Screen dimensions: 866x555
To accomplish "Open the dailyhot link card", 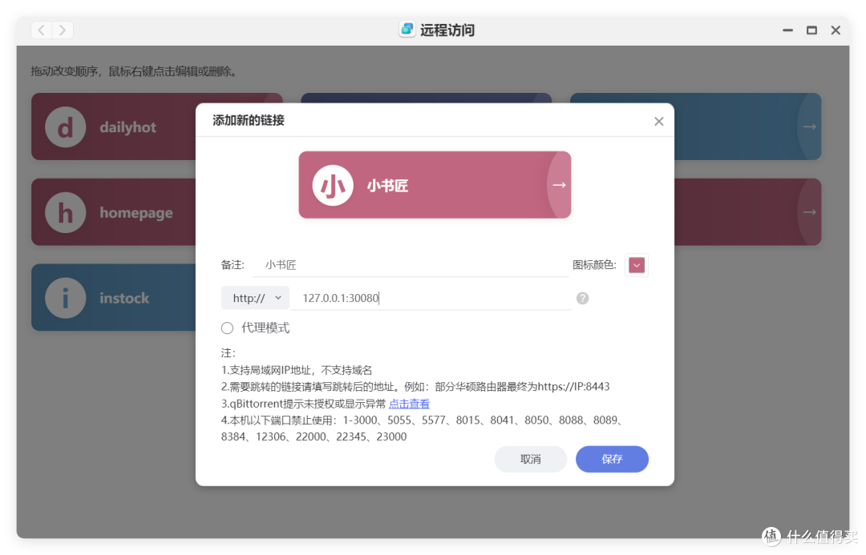I will pyautogui.click(x=114, y=127).
